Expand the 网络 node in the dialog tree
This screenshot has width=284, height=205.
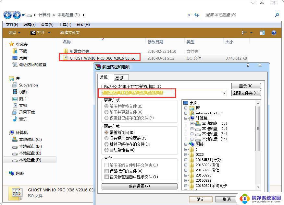point(186,144)
